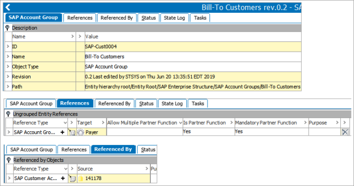This screenshot has height=186, width=354.
Task: Remove Payer reference with X icon
Action: pyautogui.click(x=345, y=132)
